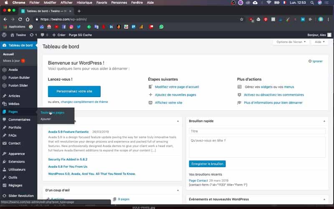
Task: Open FAQs in the sidebar
Action: pos(18,135)
